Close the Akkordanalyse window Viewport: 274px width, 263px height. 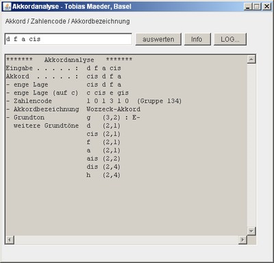point(266,6)
